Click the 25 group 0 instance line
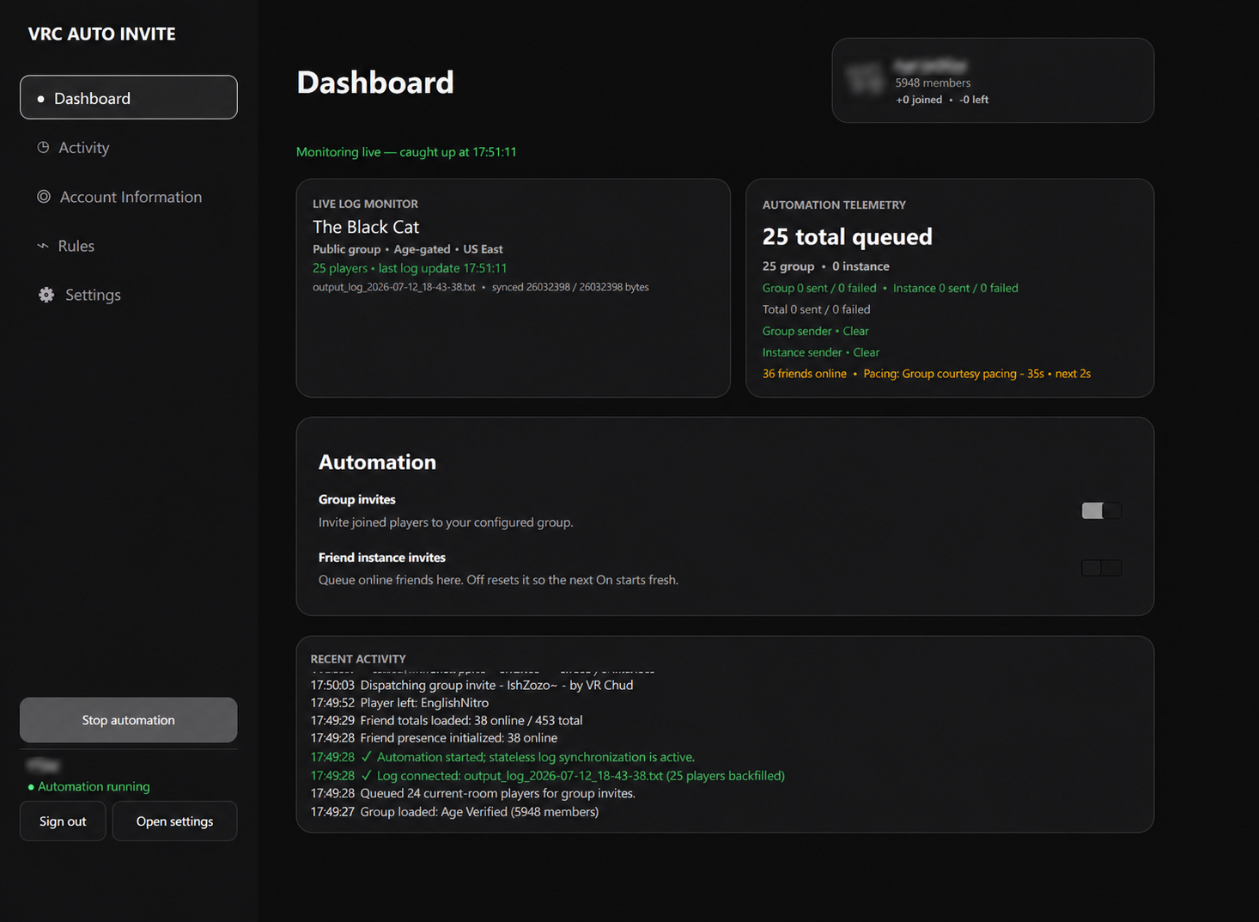The width and height of the screenshot is (1259, 922). click(x=826, y=266)
